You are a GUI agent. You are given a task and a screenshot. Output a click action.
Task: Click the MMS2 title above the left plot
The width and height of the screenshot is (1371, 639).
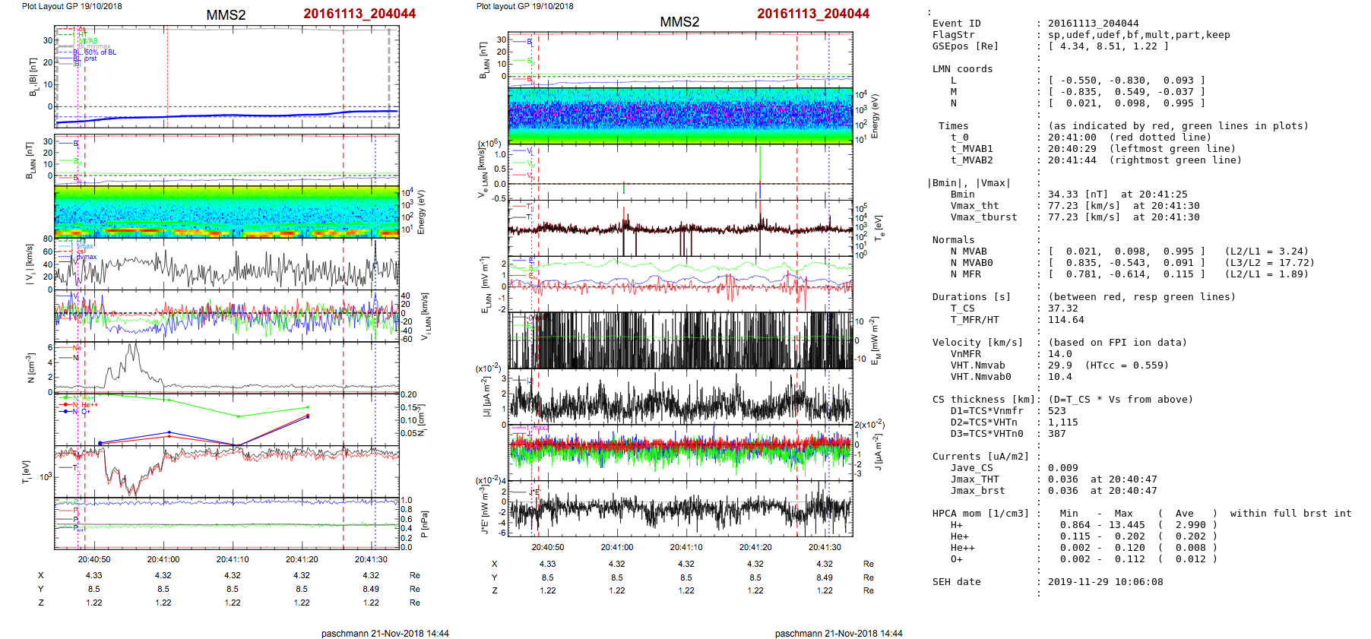tap(226, 15)
